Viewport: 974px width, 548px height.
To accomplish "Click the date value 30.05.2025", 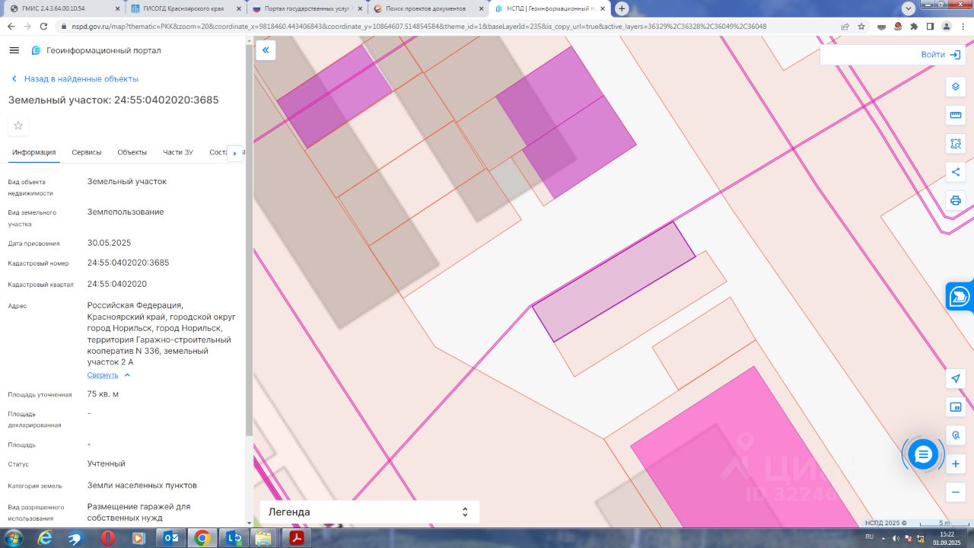I will pos(110,243).
